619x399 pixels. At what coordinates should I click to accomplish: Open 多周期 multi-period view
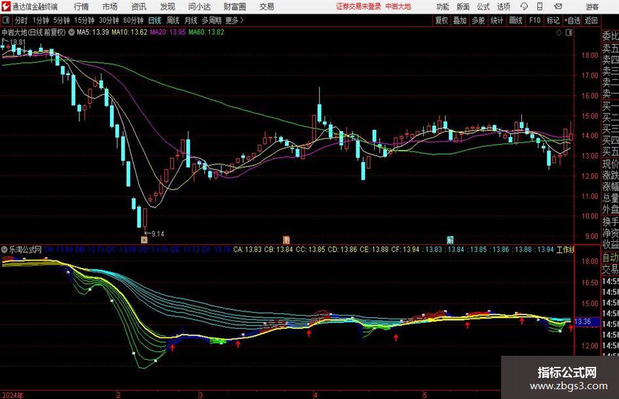point(212,20)
